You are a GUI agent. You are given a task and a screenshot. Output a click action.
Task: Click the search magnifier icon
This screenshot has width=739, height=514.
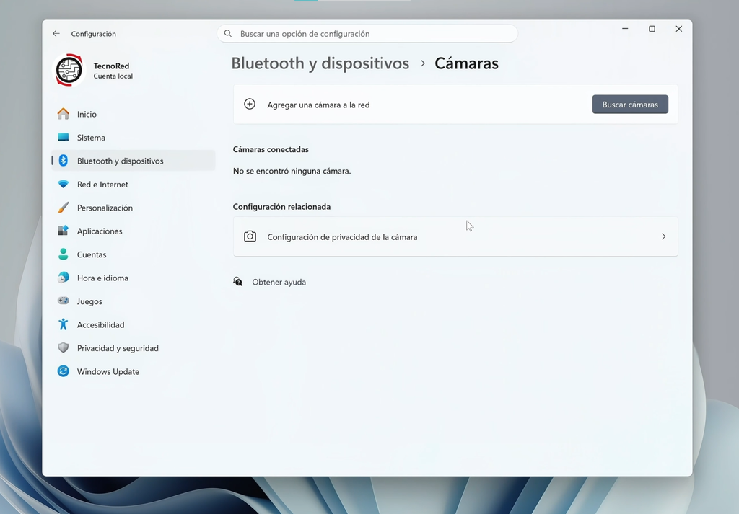click(x=228, y=33)
